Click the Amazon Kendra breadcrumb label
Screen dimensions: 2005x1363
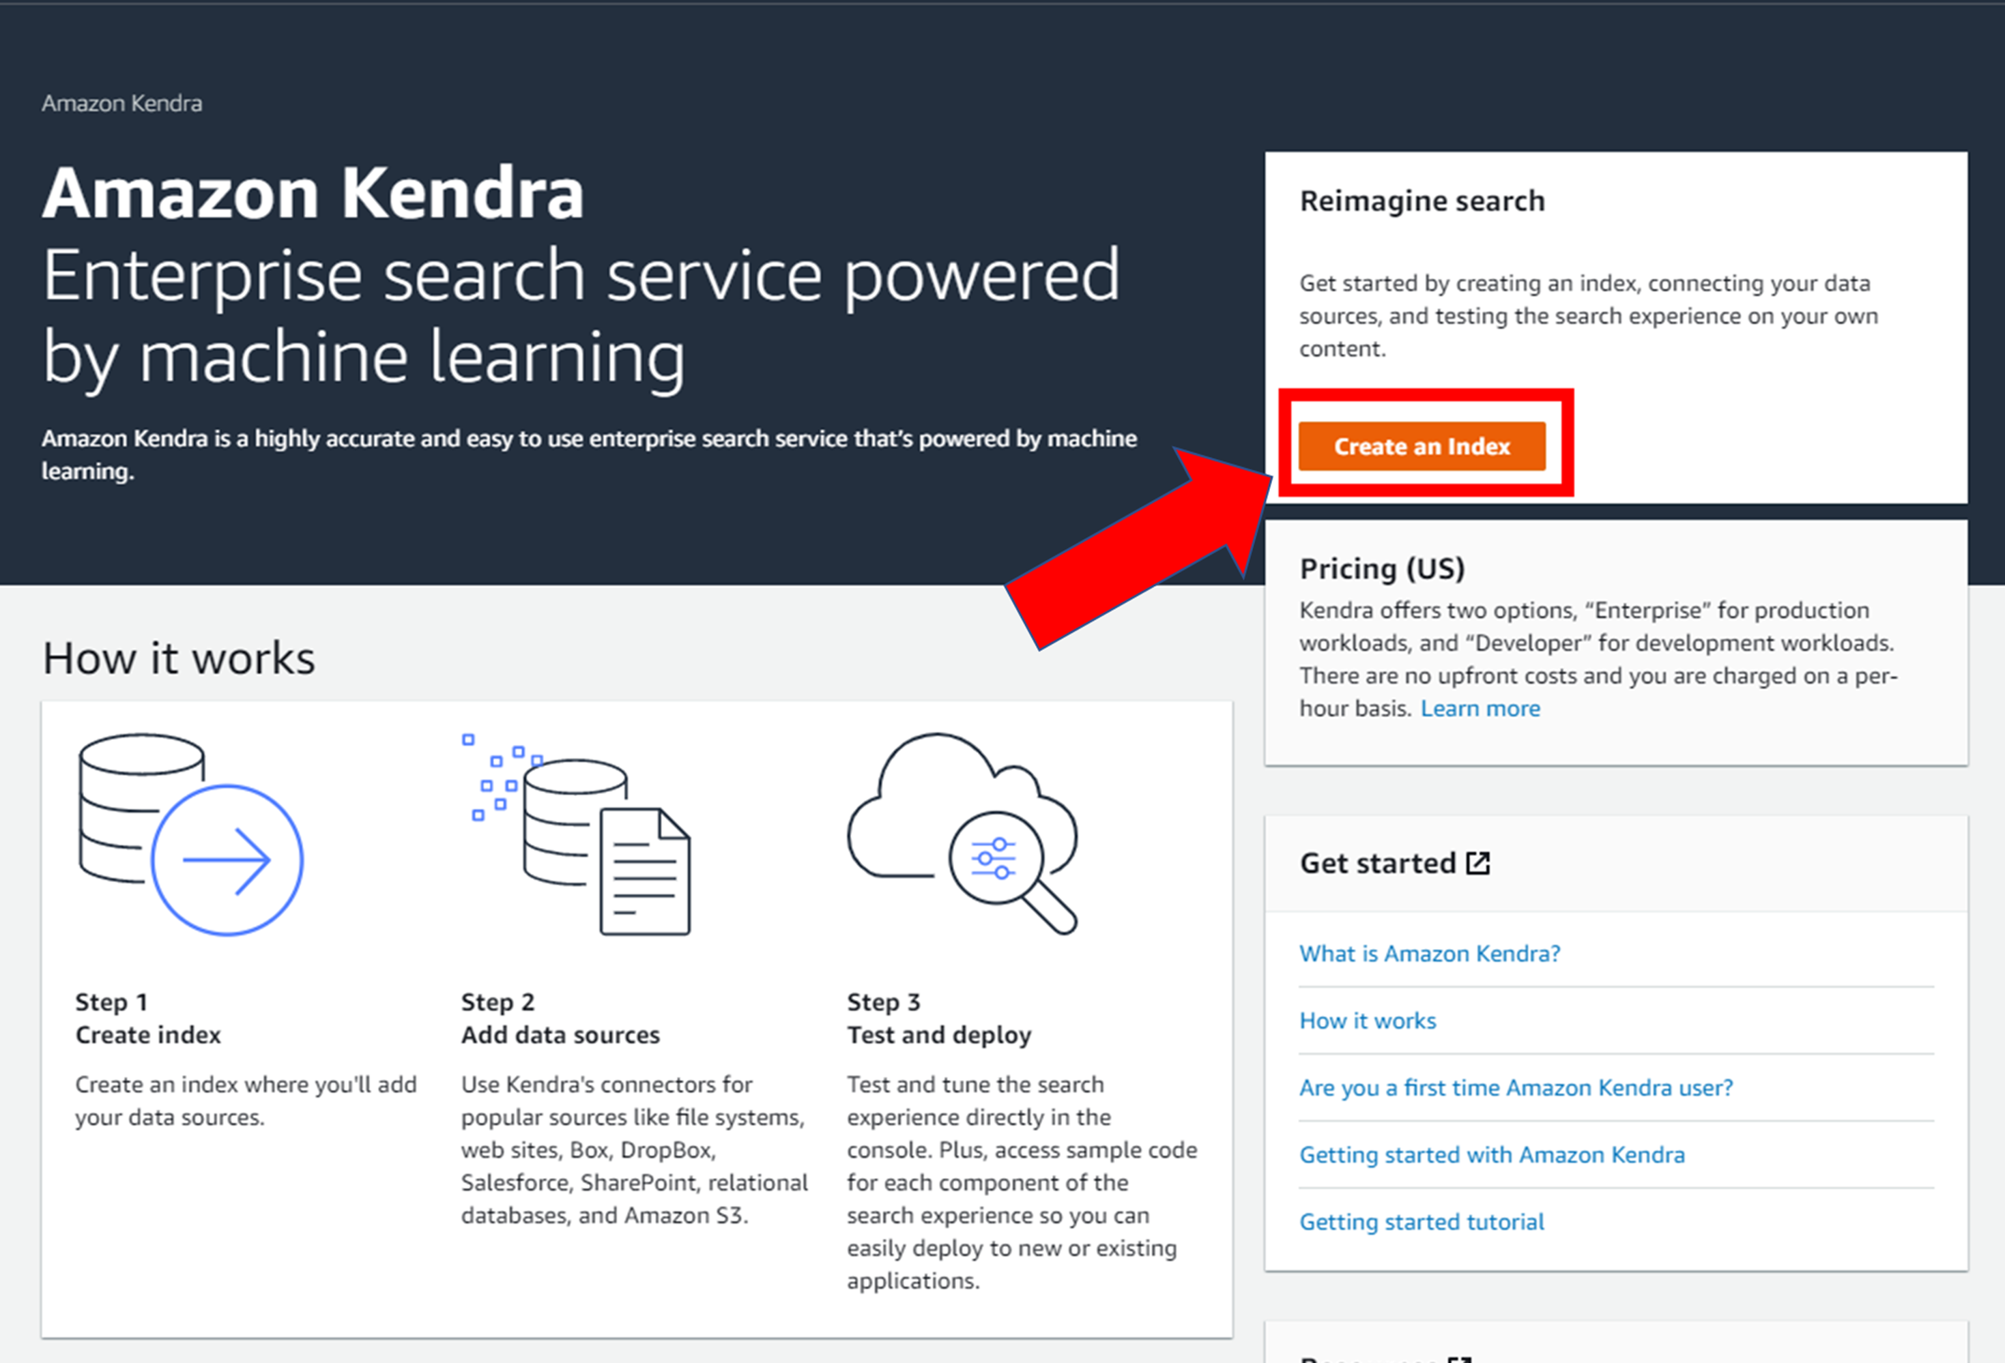click(121, 102)
